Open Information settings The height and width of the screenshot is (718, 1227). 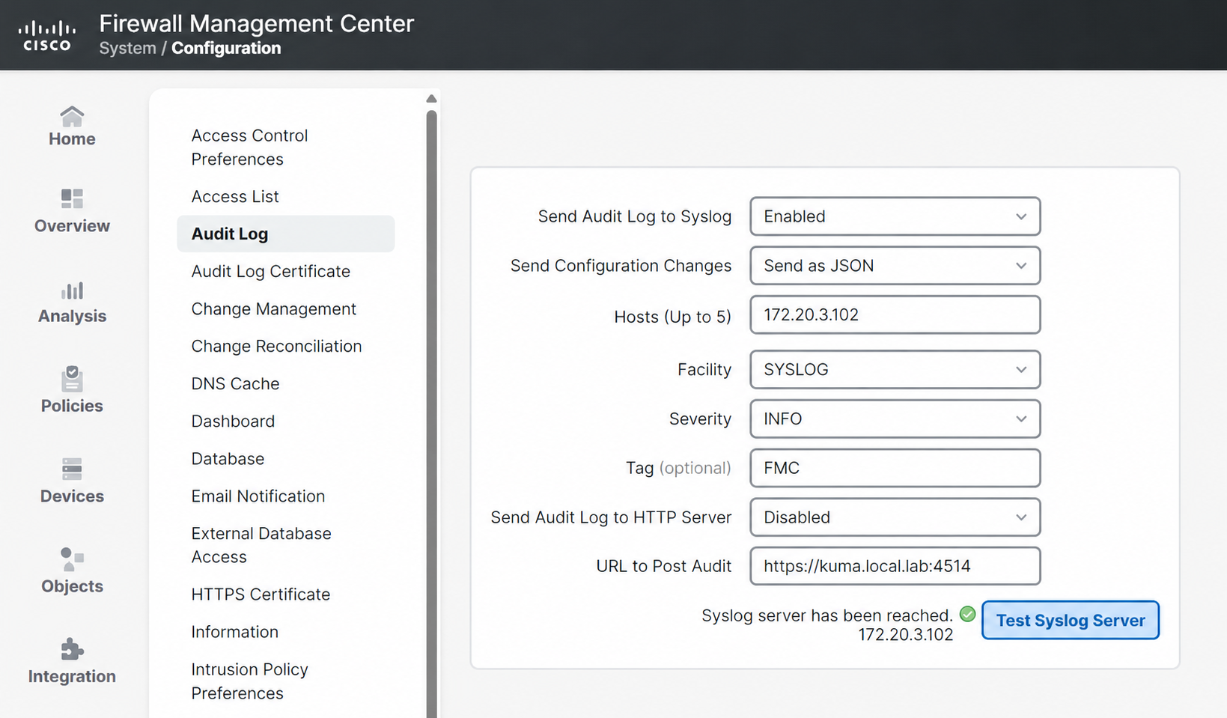coord(234,632)
